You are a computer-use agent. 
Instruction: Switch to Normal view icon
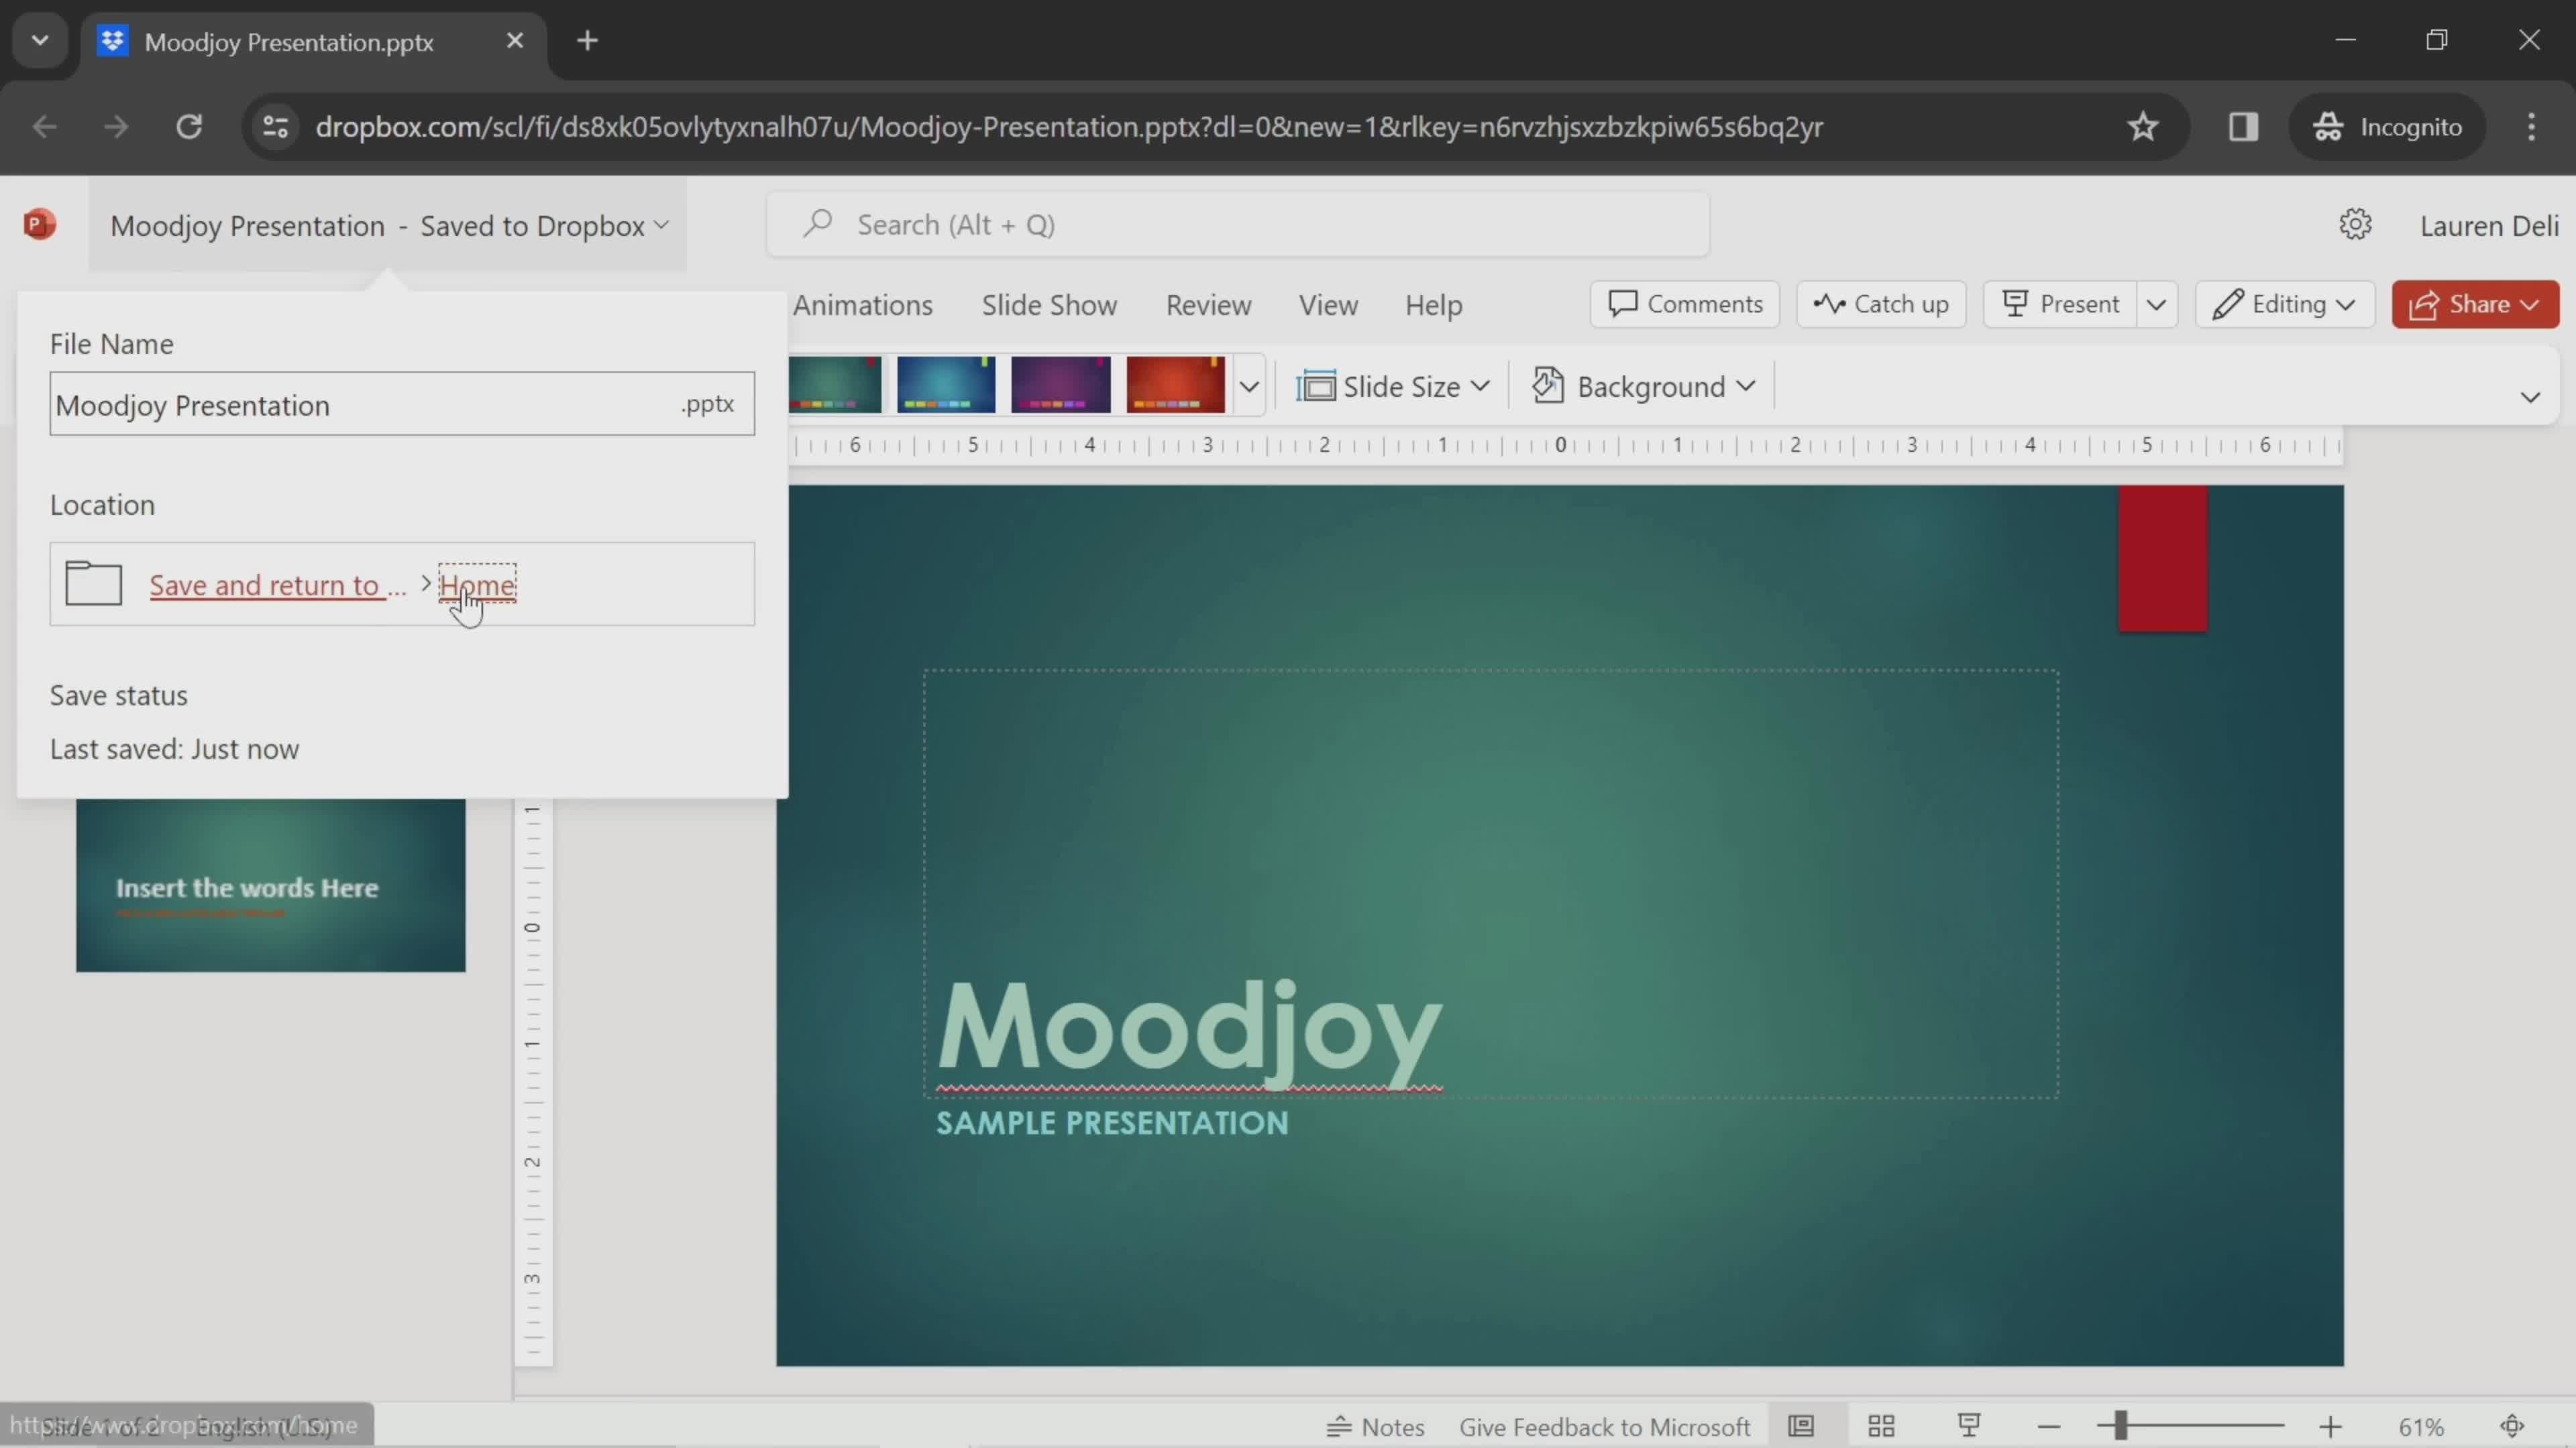point(1801,1426)
